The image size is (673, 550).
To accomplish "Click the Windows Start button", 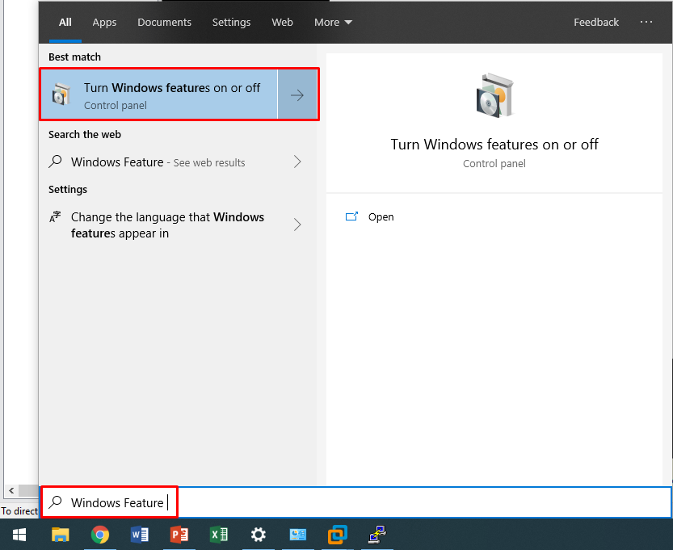I will [19, 535].
